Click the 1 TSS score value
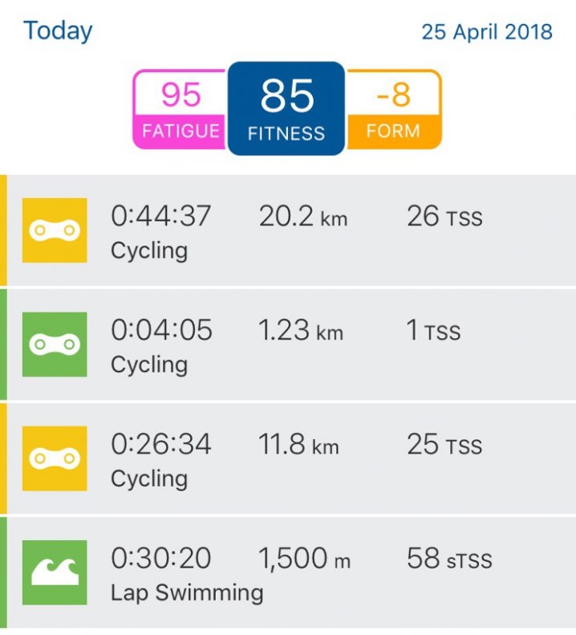This screenshot has width=576, height=635. tap(433, 331)
